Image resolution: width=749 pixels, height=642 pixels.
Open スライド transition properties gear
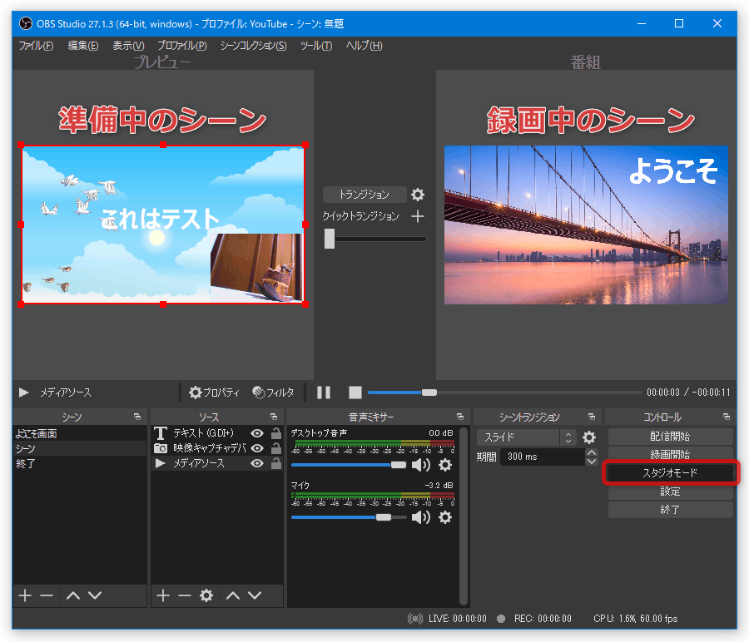(x=589, y=437)
